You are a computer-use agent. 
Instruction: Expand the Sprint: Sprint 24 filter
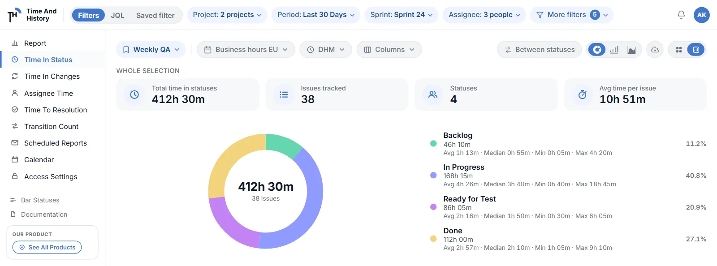click(402, 15)
